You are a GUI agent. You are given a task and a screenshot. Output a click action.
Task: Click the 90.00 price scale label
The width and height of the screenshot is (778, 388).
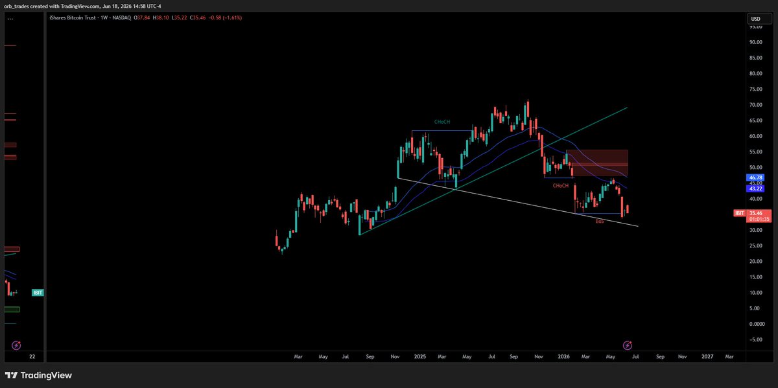point(755,42)
